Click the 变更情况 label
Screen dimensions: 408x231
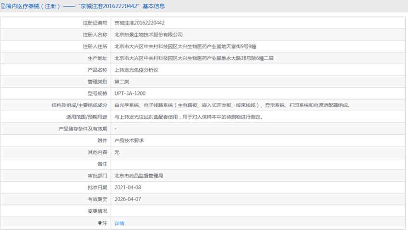(x=97, y=211)
